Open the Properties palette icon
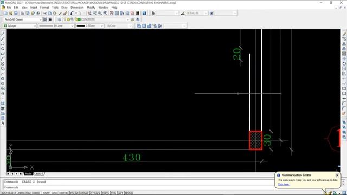Viewport: 347px width, 195px height. click(x=112, y=13)
